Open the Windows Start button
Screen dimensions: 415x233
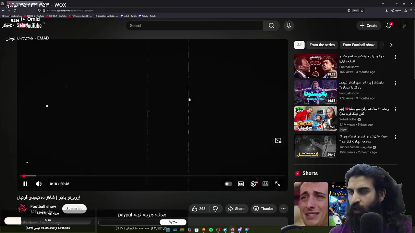[x=168, y=230]
